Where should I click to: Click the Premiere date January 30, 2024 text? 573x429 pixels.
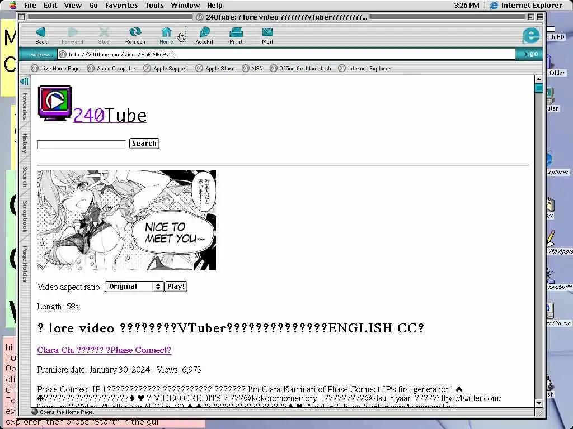coord(93,370)
